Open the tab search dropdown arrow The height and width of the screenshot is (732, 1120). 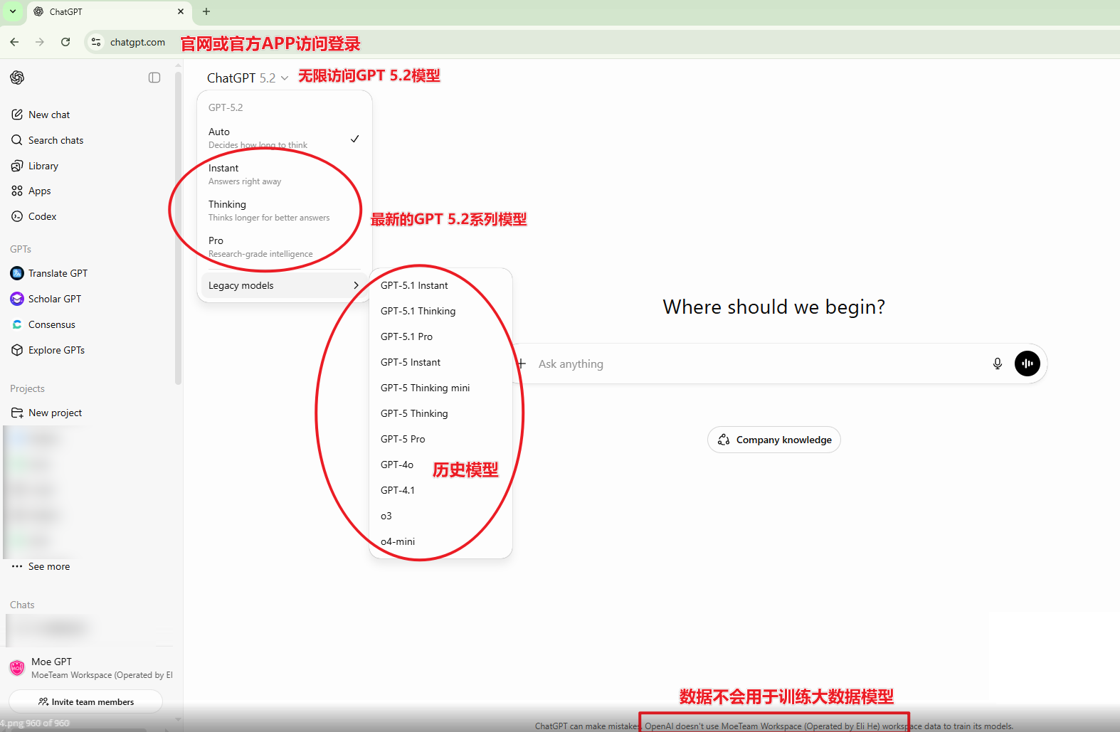click(13, 11)
